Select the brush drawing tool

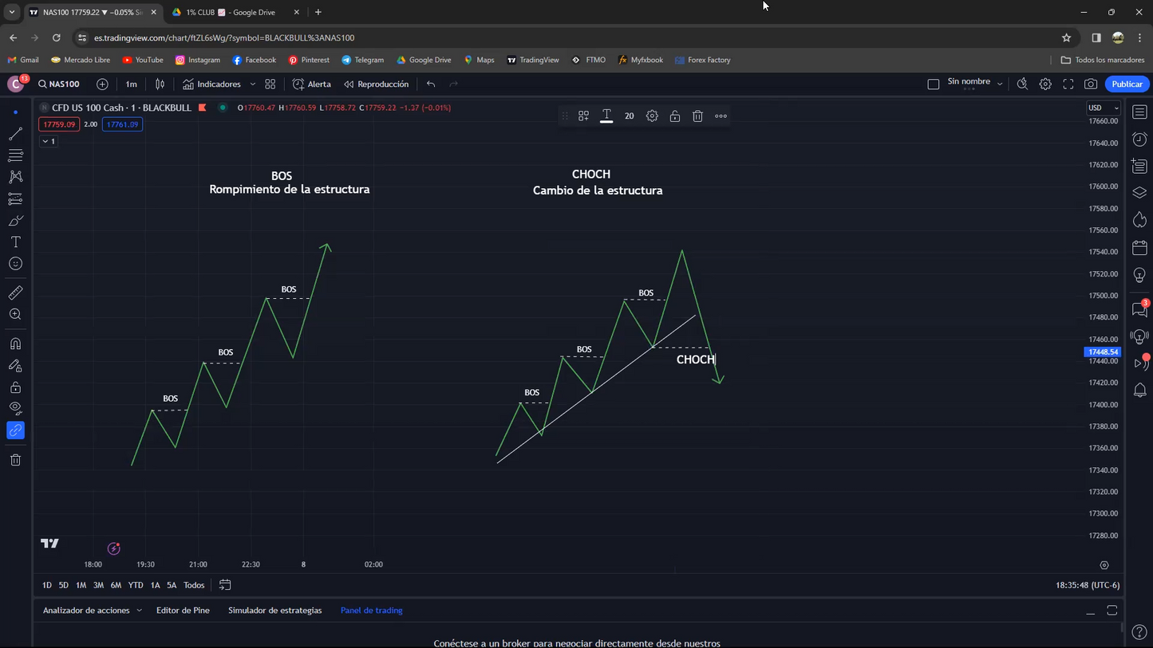tap(15, 221)
